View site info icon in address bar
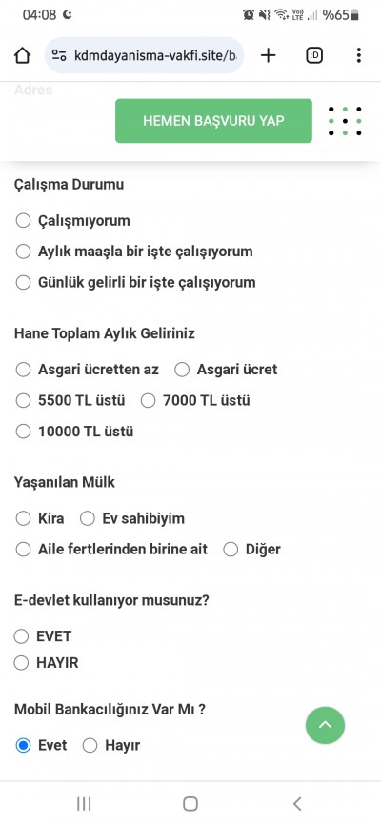 (x=59, y=55)
